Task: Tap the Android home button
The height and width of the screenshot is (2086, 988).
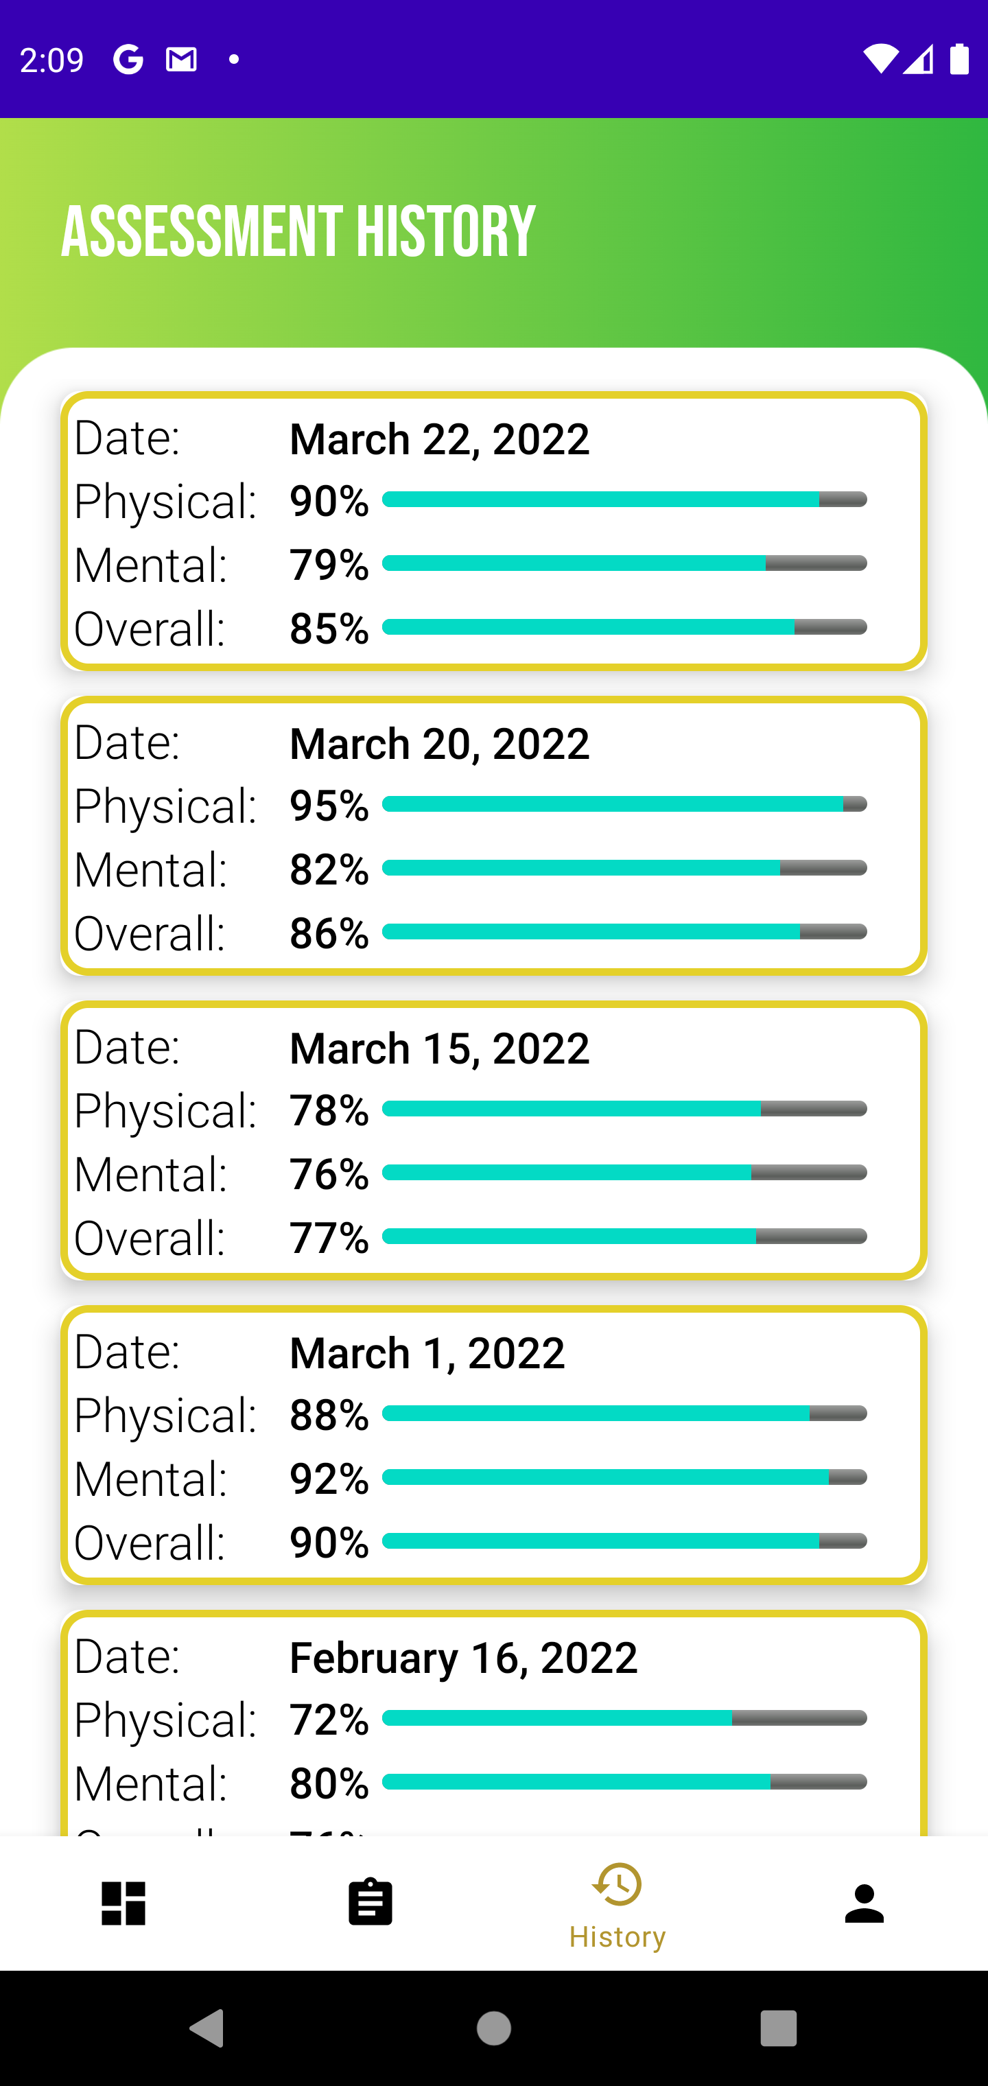Action: coord(494,2028)
